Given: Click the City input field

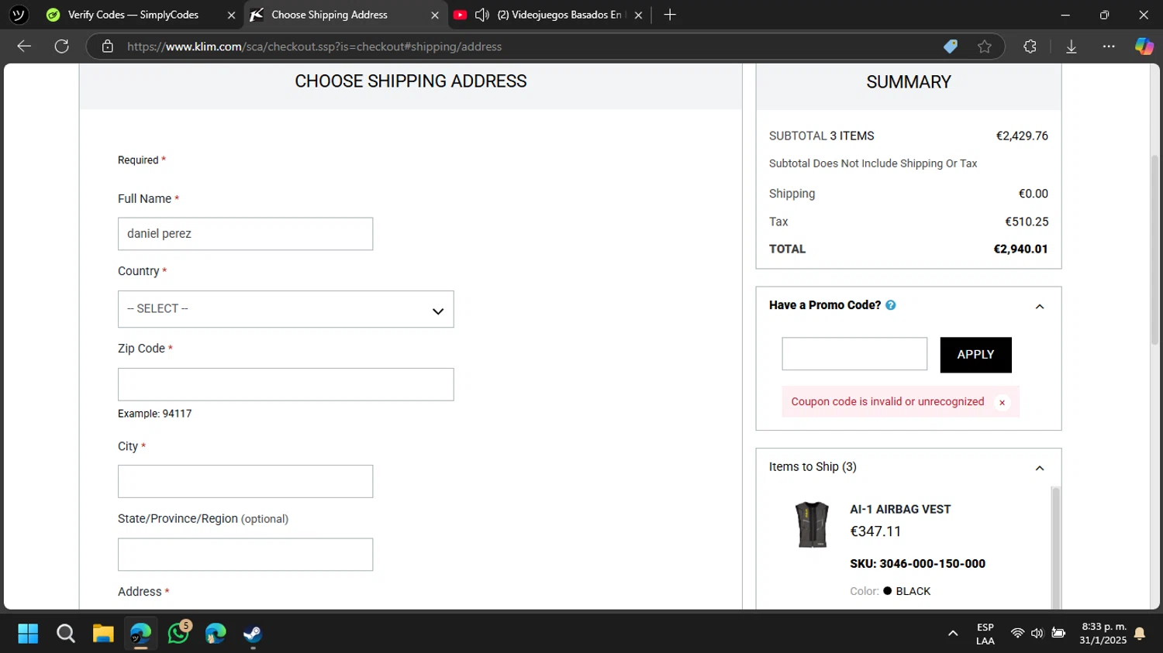Looking at the screenshot, I should click(245, 482).
